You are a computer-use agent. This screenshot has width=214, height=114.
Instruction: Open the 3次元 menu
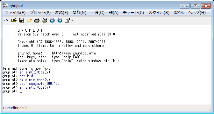pos(179,13)
